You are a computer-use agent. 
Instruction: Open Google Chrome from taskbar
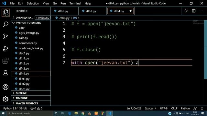tap(83, 113)
